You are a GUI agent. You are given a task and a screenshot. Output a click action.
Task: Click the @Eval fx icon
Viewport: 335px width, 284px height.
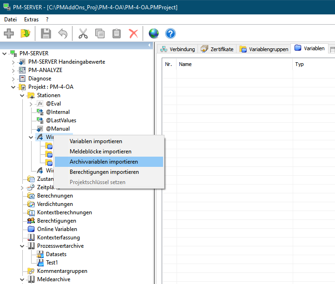(x=40, y=104)
